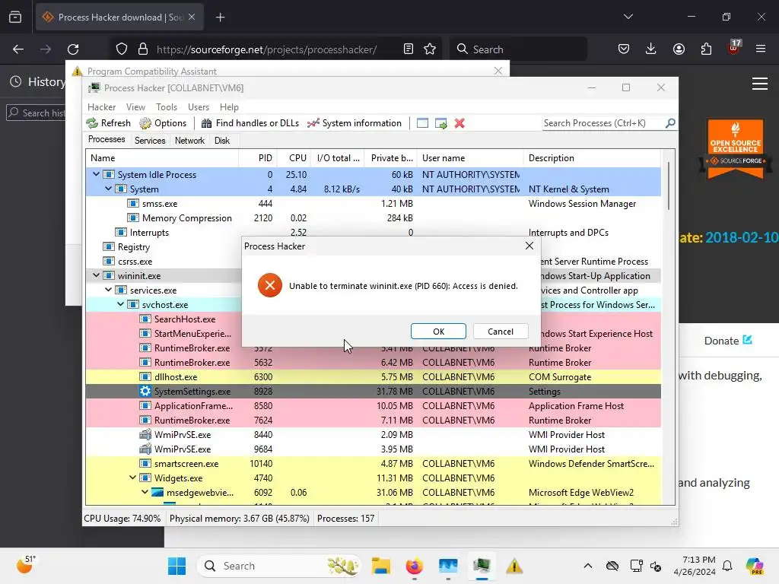Image resolution: width=779 pixels, height=584 pixels.
Task: Click the Refresh toolbar icon in Process Hacker
Action: (x=92, y=123)
